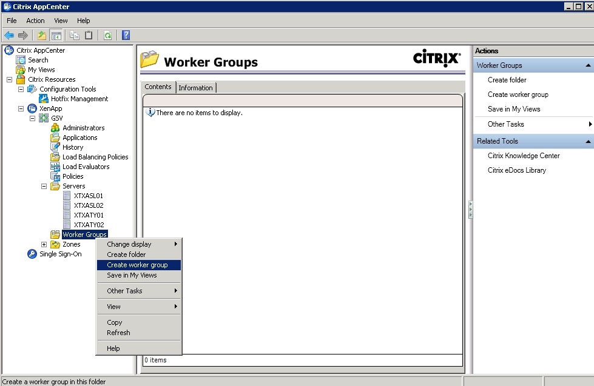Image resolution: width=594 pixels, height=386 pixels.
Task: Click the History node icon
Action: [x=55, y=147]
